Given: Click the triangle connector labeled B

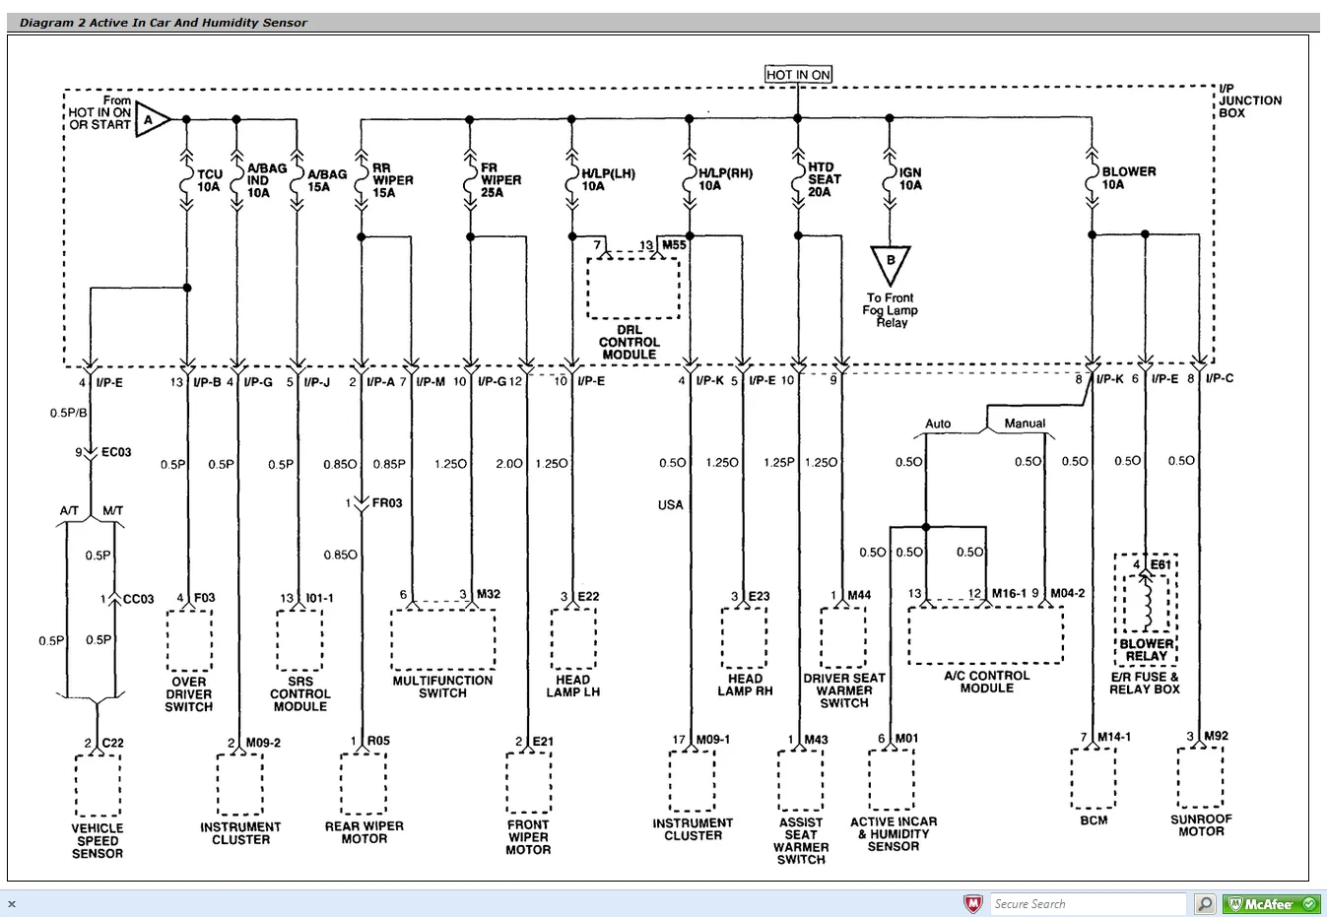Looking at the screenshot, I should pos(891,263).
